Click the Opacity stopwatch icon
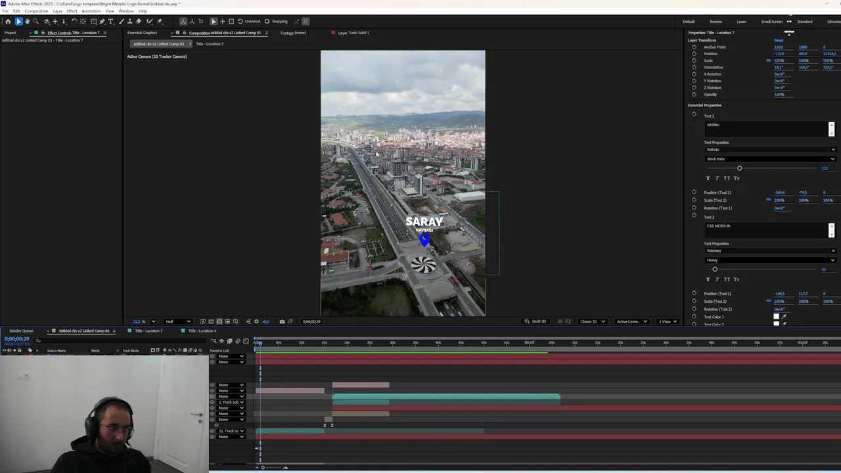The height and width of the screenshot is (473, 841). (x=694, y=95)
